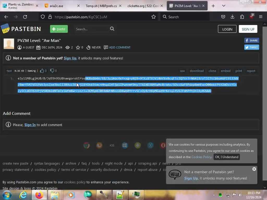
Task: Clone this paste
Action: [x=212, y=71]
